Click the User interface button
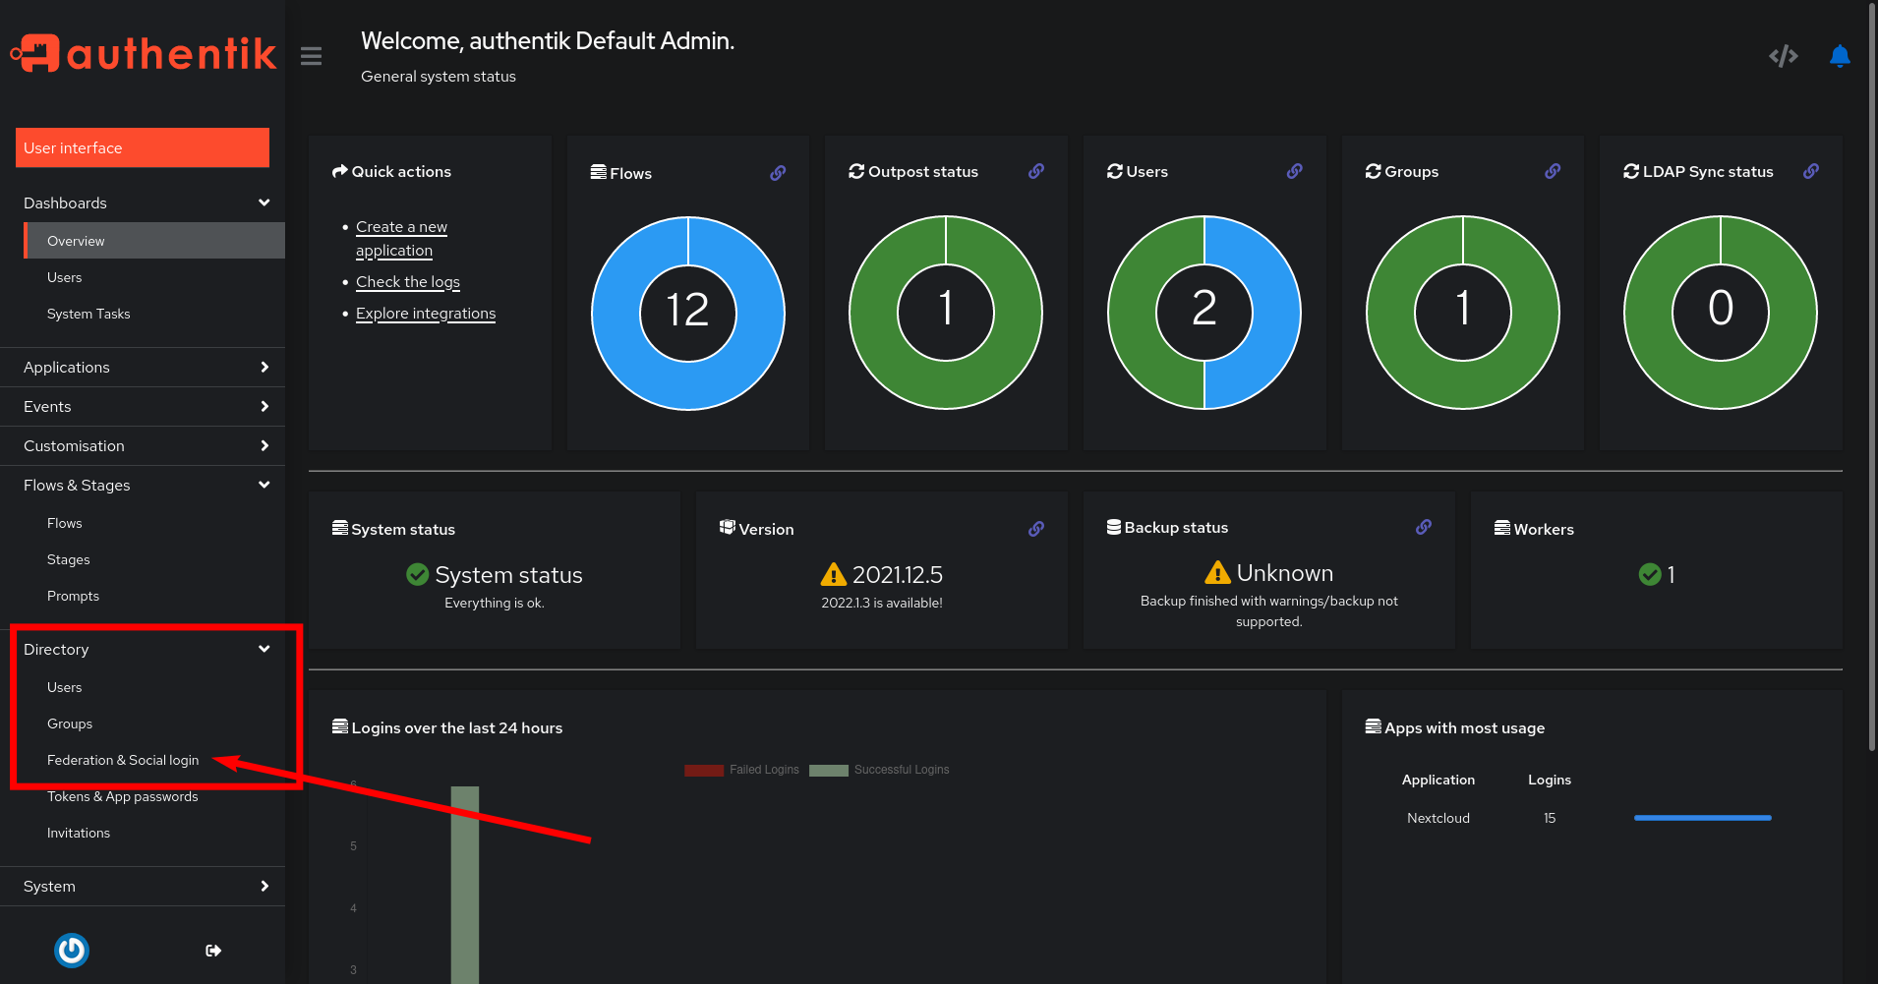 143,147
